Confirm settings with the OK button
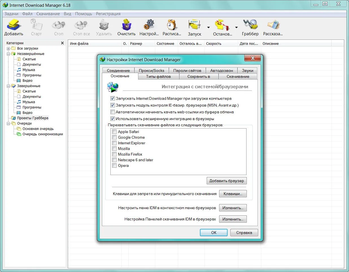 tap(214, 233)
